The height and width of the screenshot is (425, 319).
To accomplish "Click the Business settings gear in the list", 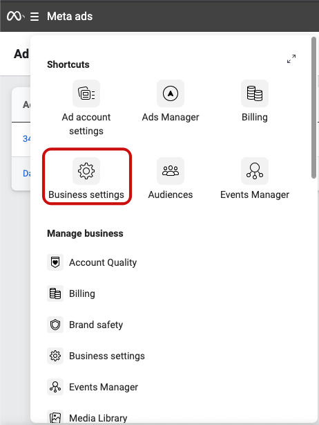I will click(x=55, y=356).
